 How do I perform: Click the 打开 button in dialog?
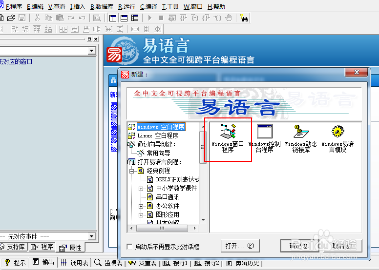click(240, 246)
